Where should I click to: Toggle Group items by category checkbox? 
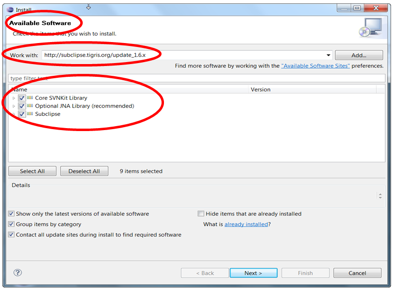[x=11, y=224]
